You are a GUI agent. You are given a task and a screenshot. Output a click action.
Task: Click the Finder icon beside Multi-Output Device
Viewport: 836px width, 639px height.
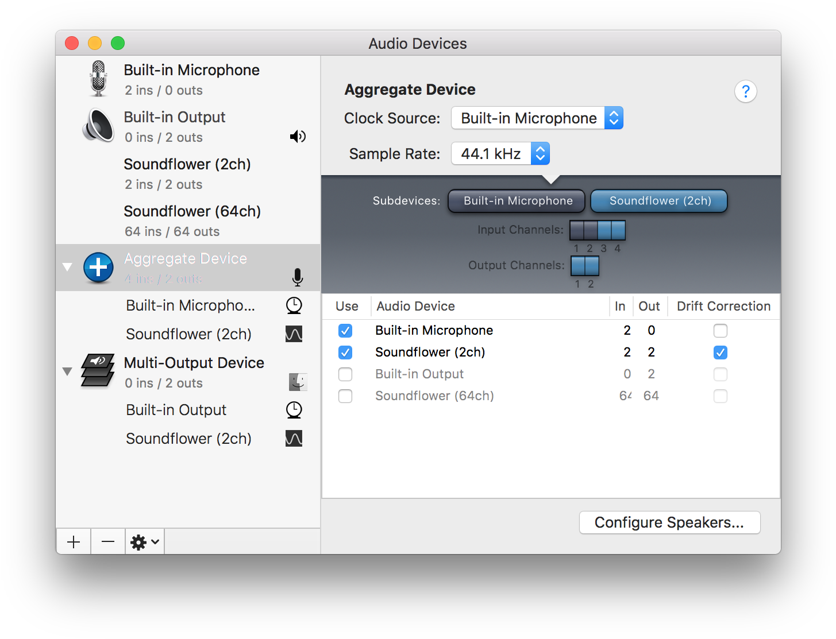[x=298, y=382]
